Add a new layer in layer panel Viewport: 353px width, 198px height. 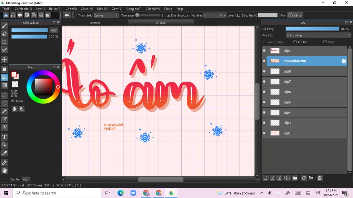[265, 178]
